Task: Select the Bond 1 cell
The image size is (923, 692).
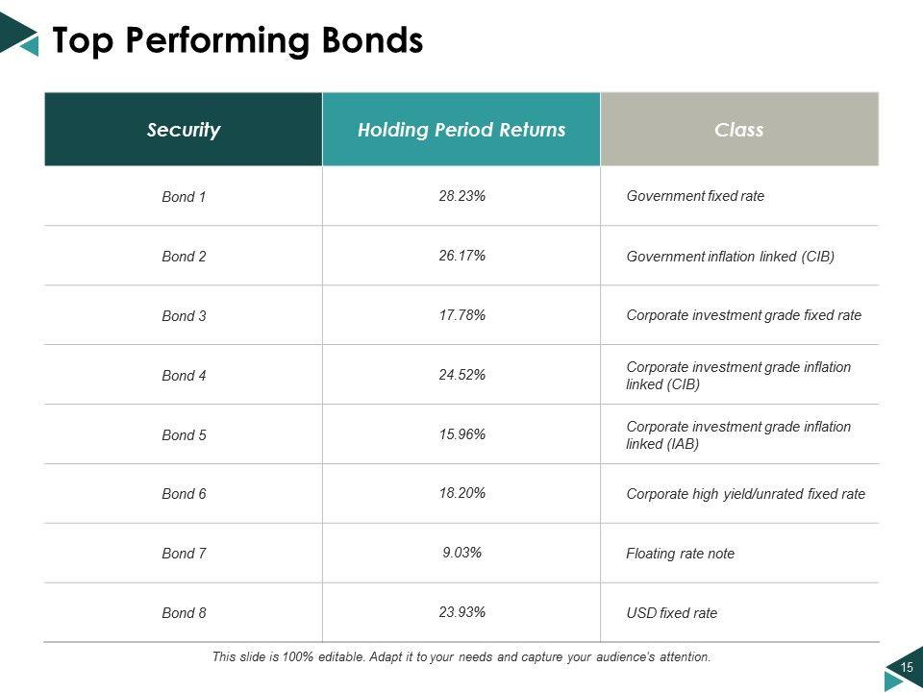Action: click(x=184, y=197)
